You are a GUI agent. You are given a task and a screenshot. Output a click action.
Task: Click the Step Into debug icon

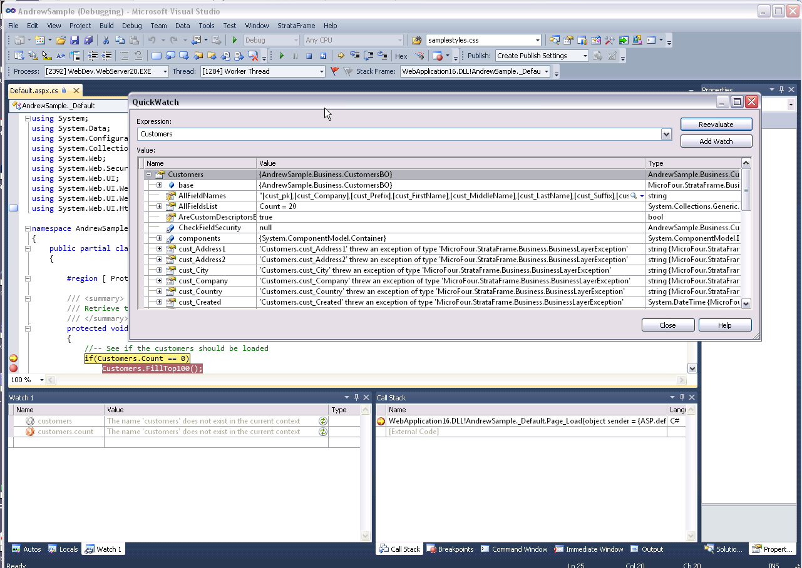pos(354,56)
